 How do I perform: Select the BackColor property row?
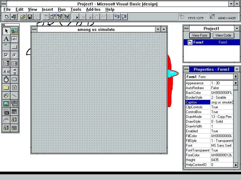point(209,93)
